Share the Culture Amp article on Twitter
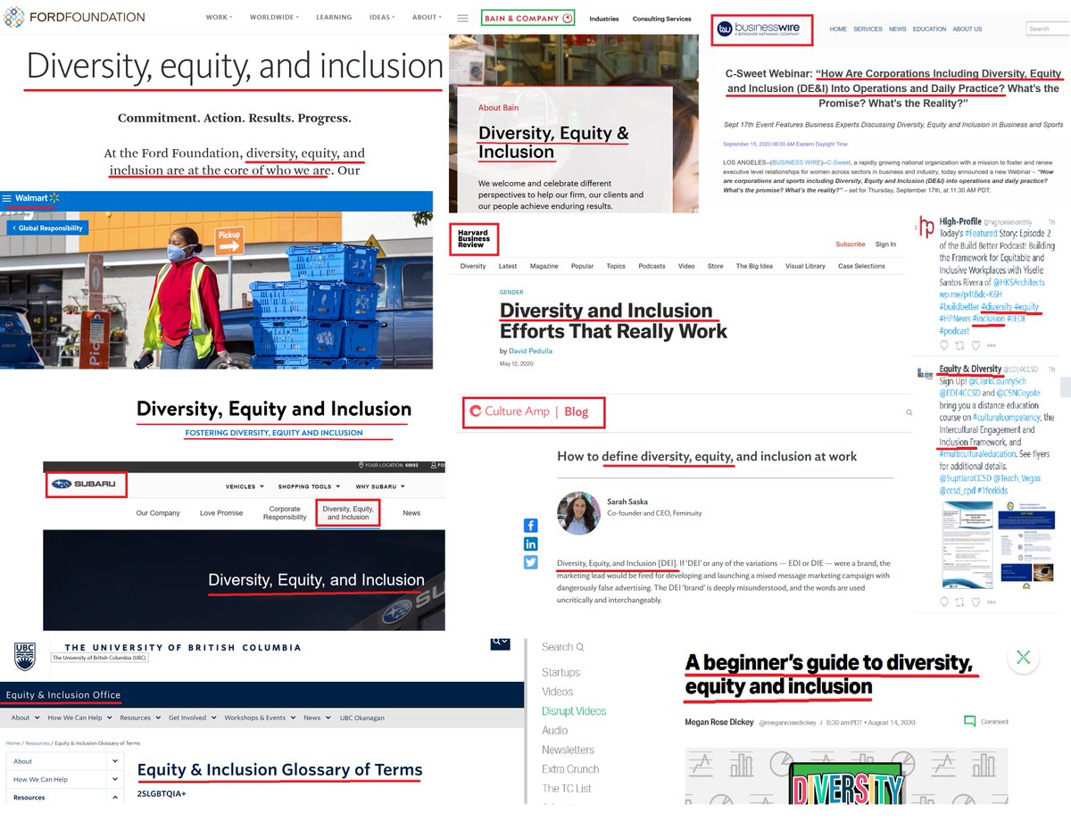This screenshot has height=821, width=1071. pyautogui.click(x=531, y=562)
